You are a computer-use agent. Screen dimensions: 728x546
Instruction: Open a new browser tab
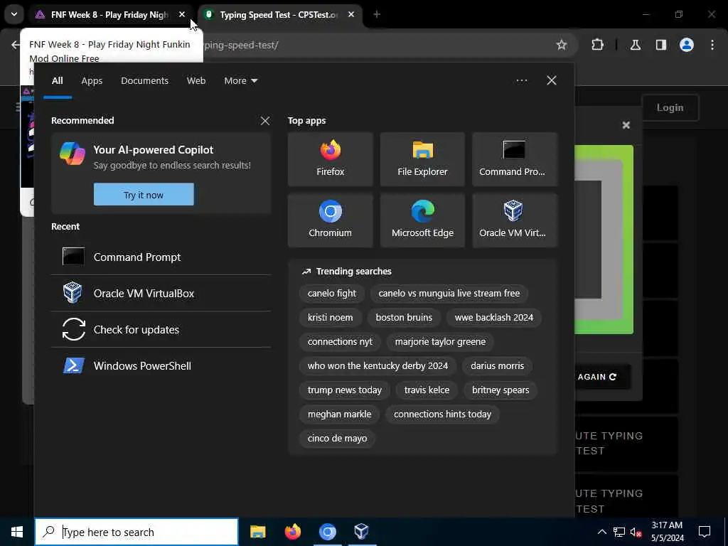click(377, 15)
